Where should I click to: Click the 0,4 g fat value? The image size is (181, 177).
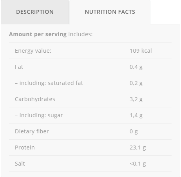point(136,67)
